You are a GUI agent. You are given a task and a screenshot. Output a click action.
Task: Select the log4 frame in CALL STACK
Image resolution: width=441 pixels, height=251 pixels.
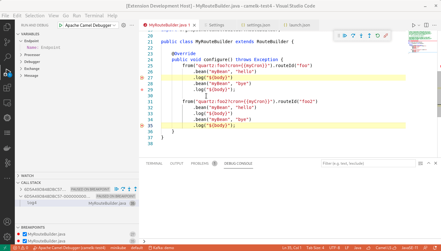(x=32, y=203)
